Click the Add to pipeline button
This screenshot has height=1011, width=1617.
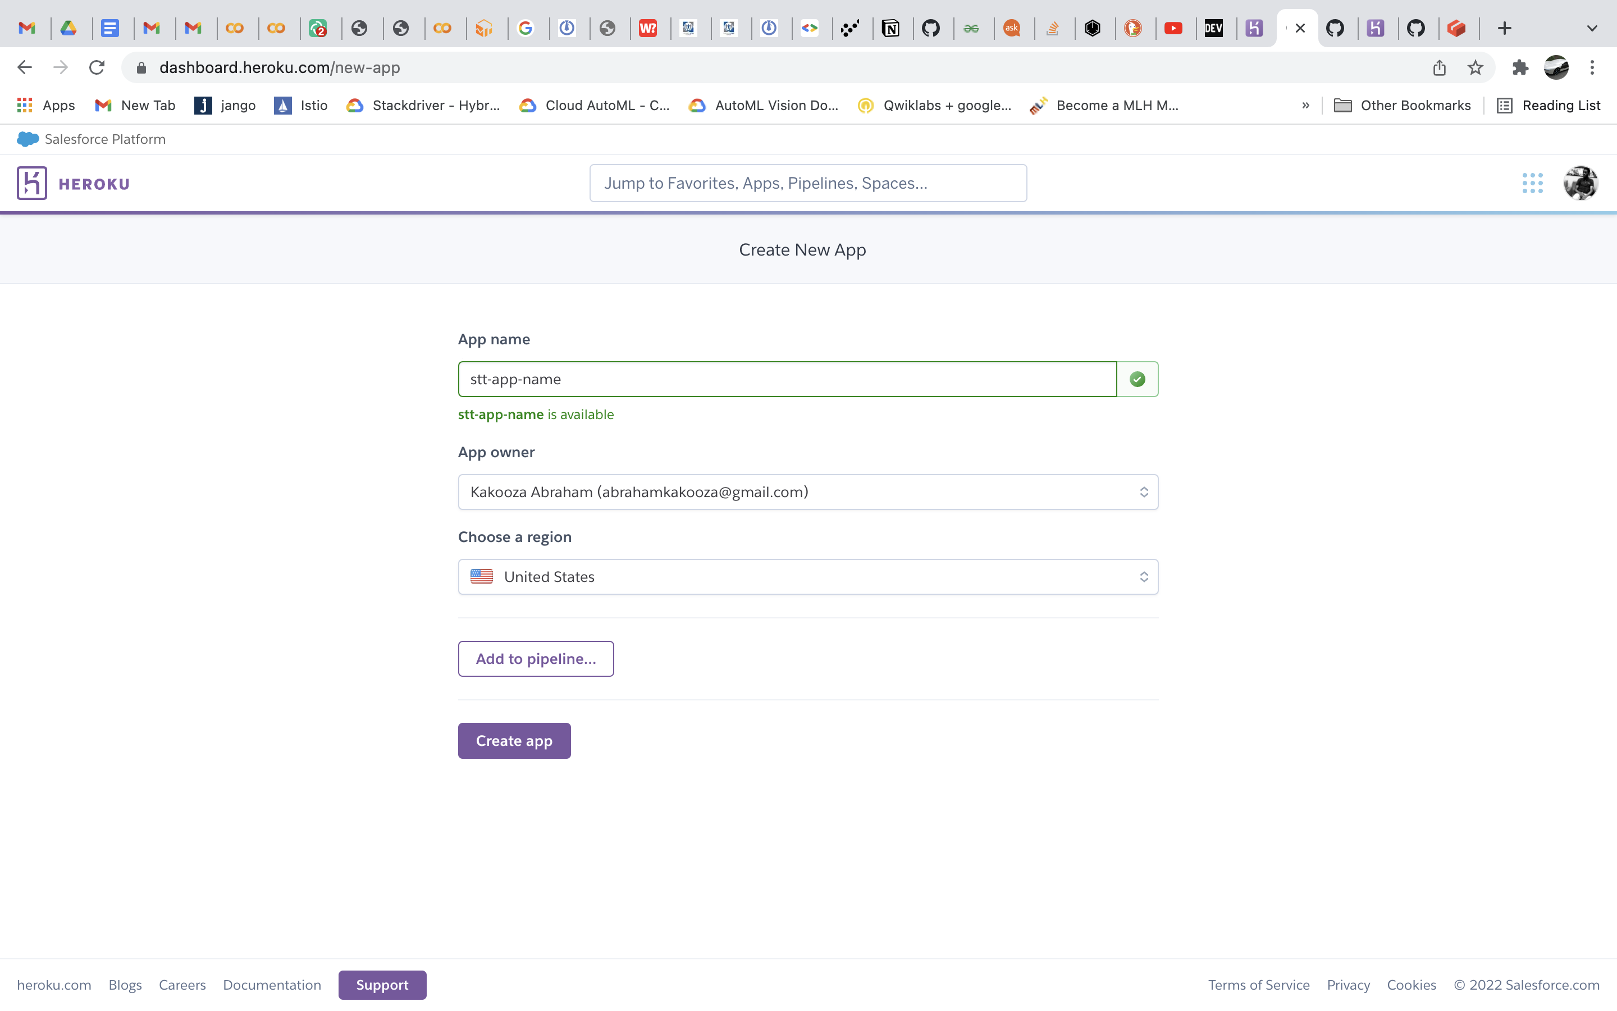pyautogui.click(x=536, y=658)
